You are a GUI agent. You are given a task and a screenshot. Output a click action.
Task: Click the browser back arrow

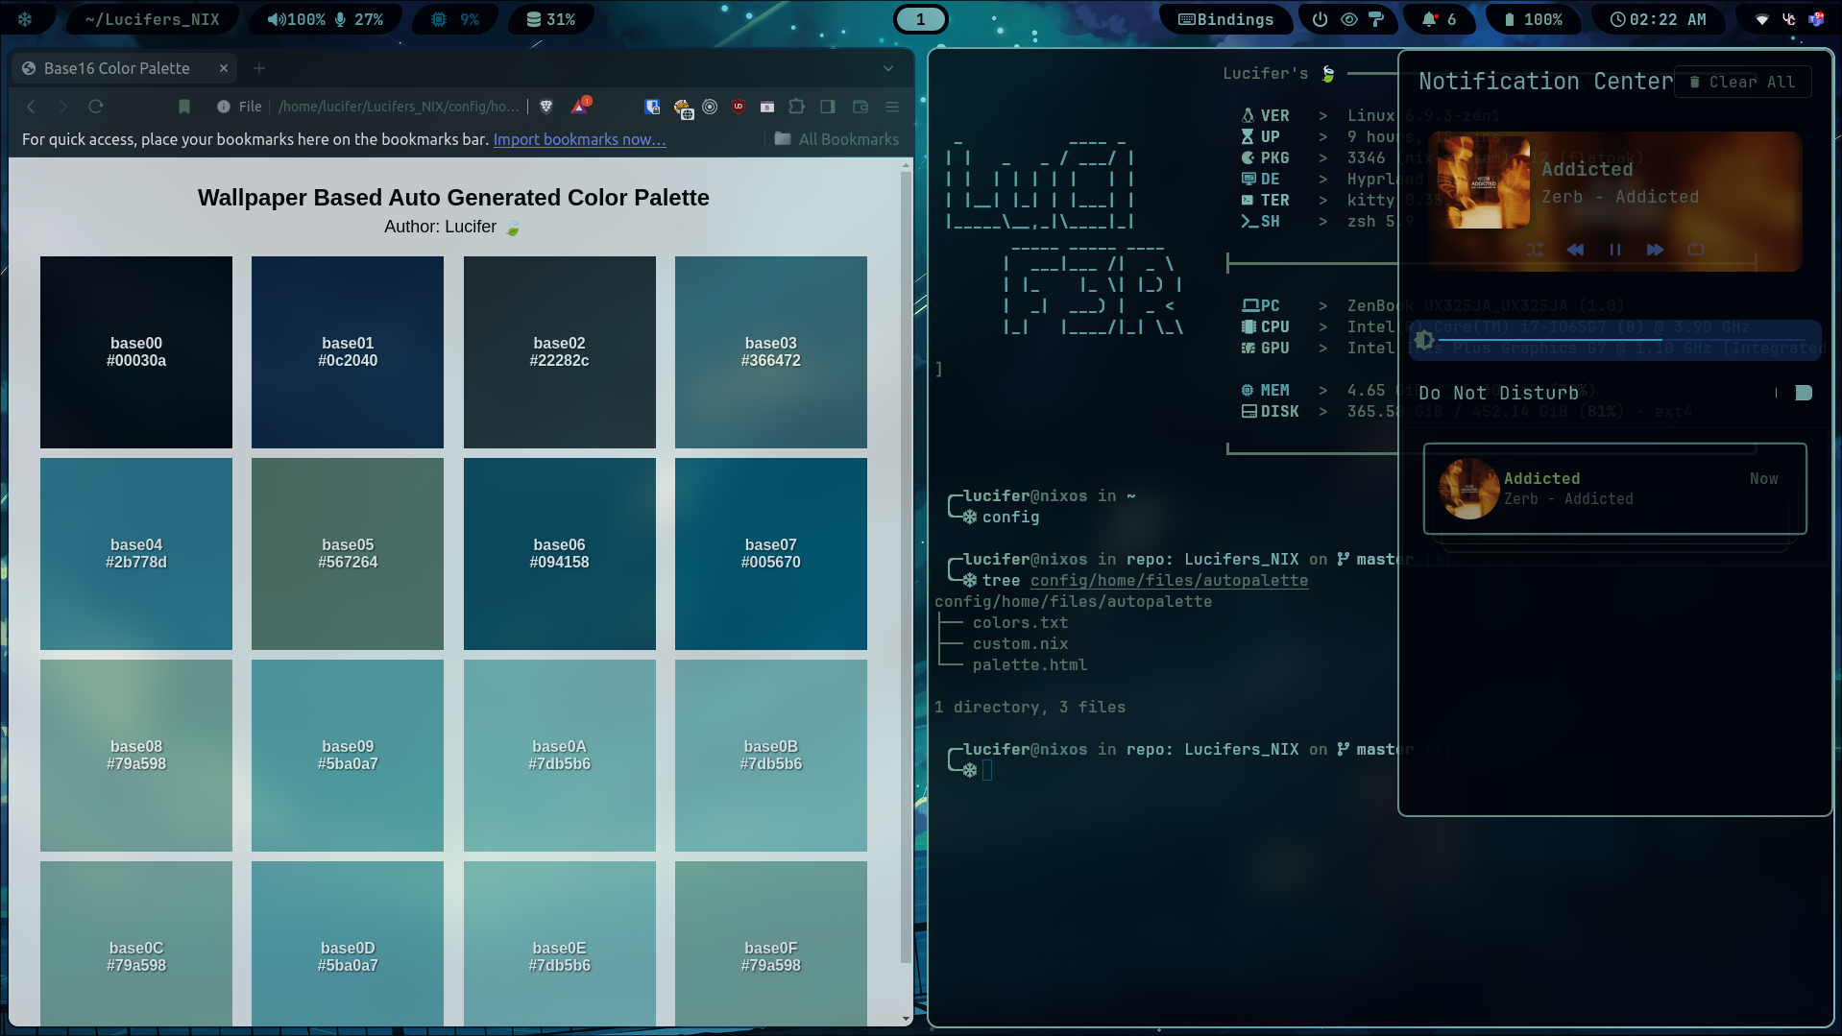point(31,107)
